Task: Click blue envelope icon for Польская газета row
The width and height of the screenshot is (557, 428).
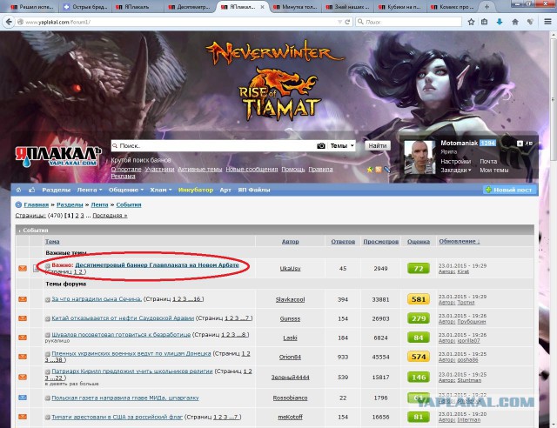Action: (x=23, y=398)
